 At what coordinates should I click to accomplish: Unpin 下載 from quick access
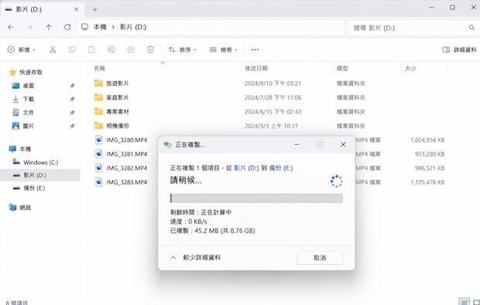tap(72, 99)
